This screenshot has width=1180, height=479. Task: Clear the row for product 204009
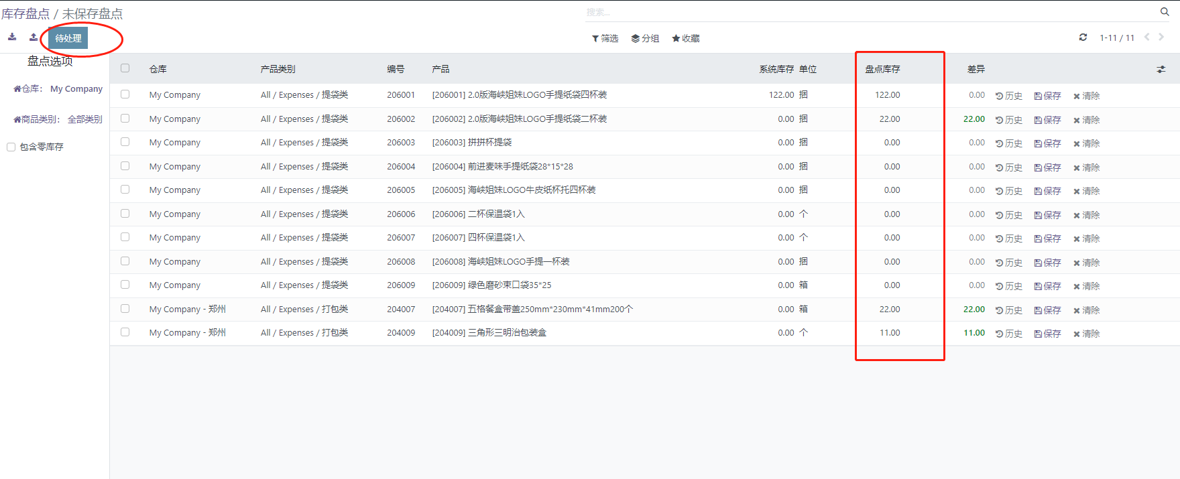pos(1086,334)
